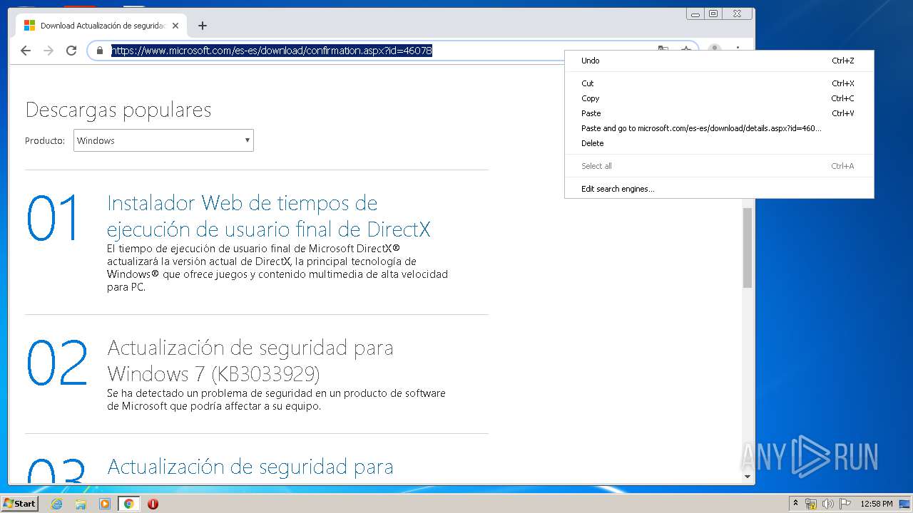Click the address bar URL text
Image resolution: width=913 pixels, height=513 pixels.
[272, 51]
